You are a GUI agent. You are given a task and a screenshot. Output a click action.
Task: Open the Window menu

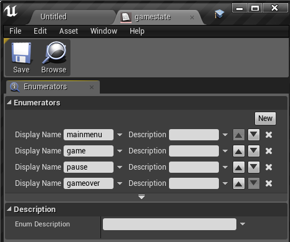pos(104,31)
